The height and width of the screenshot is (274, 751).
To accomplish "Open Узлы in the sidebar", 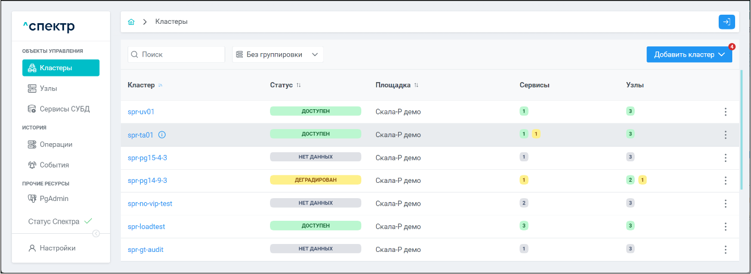I will [48, 88].
